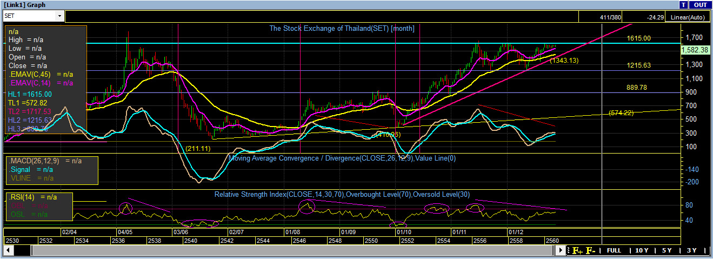Image resolution: width=713 pixels, height=259 pixels.
Task: Click the Linear(Auto) scale selector
Action: click(688, 17)
